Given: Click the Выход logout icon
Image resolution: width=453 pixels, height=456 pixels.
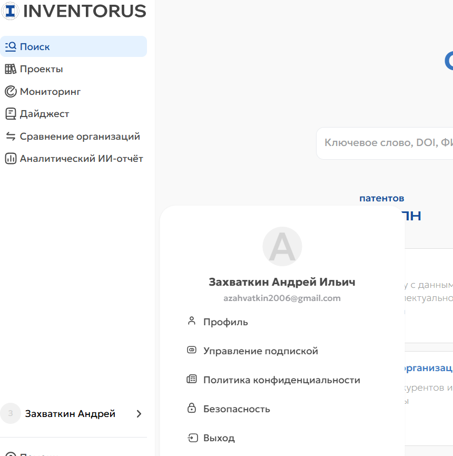Looking at the screenshot, I should 192,438.
